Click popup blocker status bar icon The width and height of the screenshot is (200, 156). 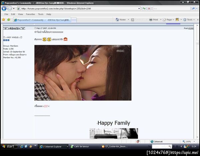[138, 141]
